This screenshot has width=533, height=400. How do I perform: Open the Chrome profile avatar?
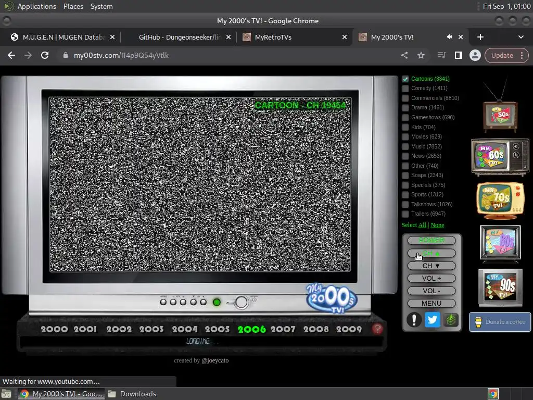(475, 55)
